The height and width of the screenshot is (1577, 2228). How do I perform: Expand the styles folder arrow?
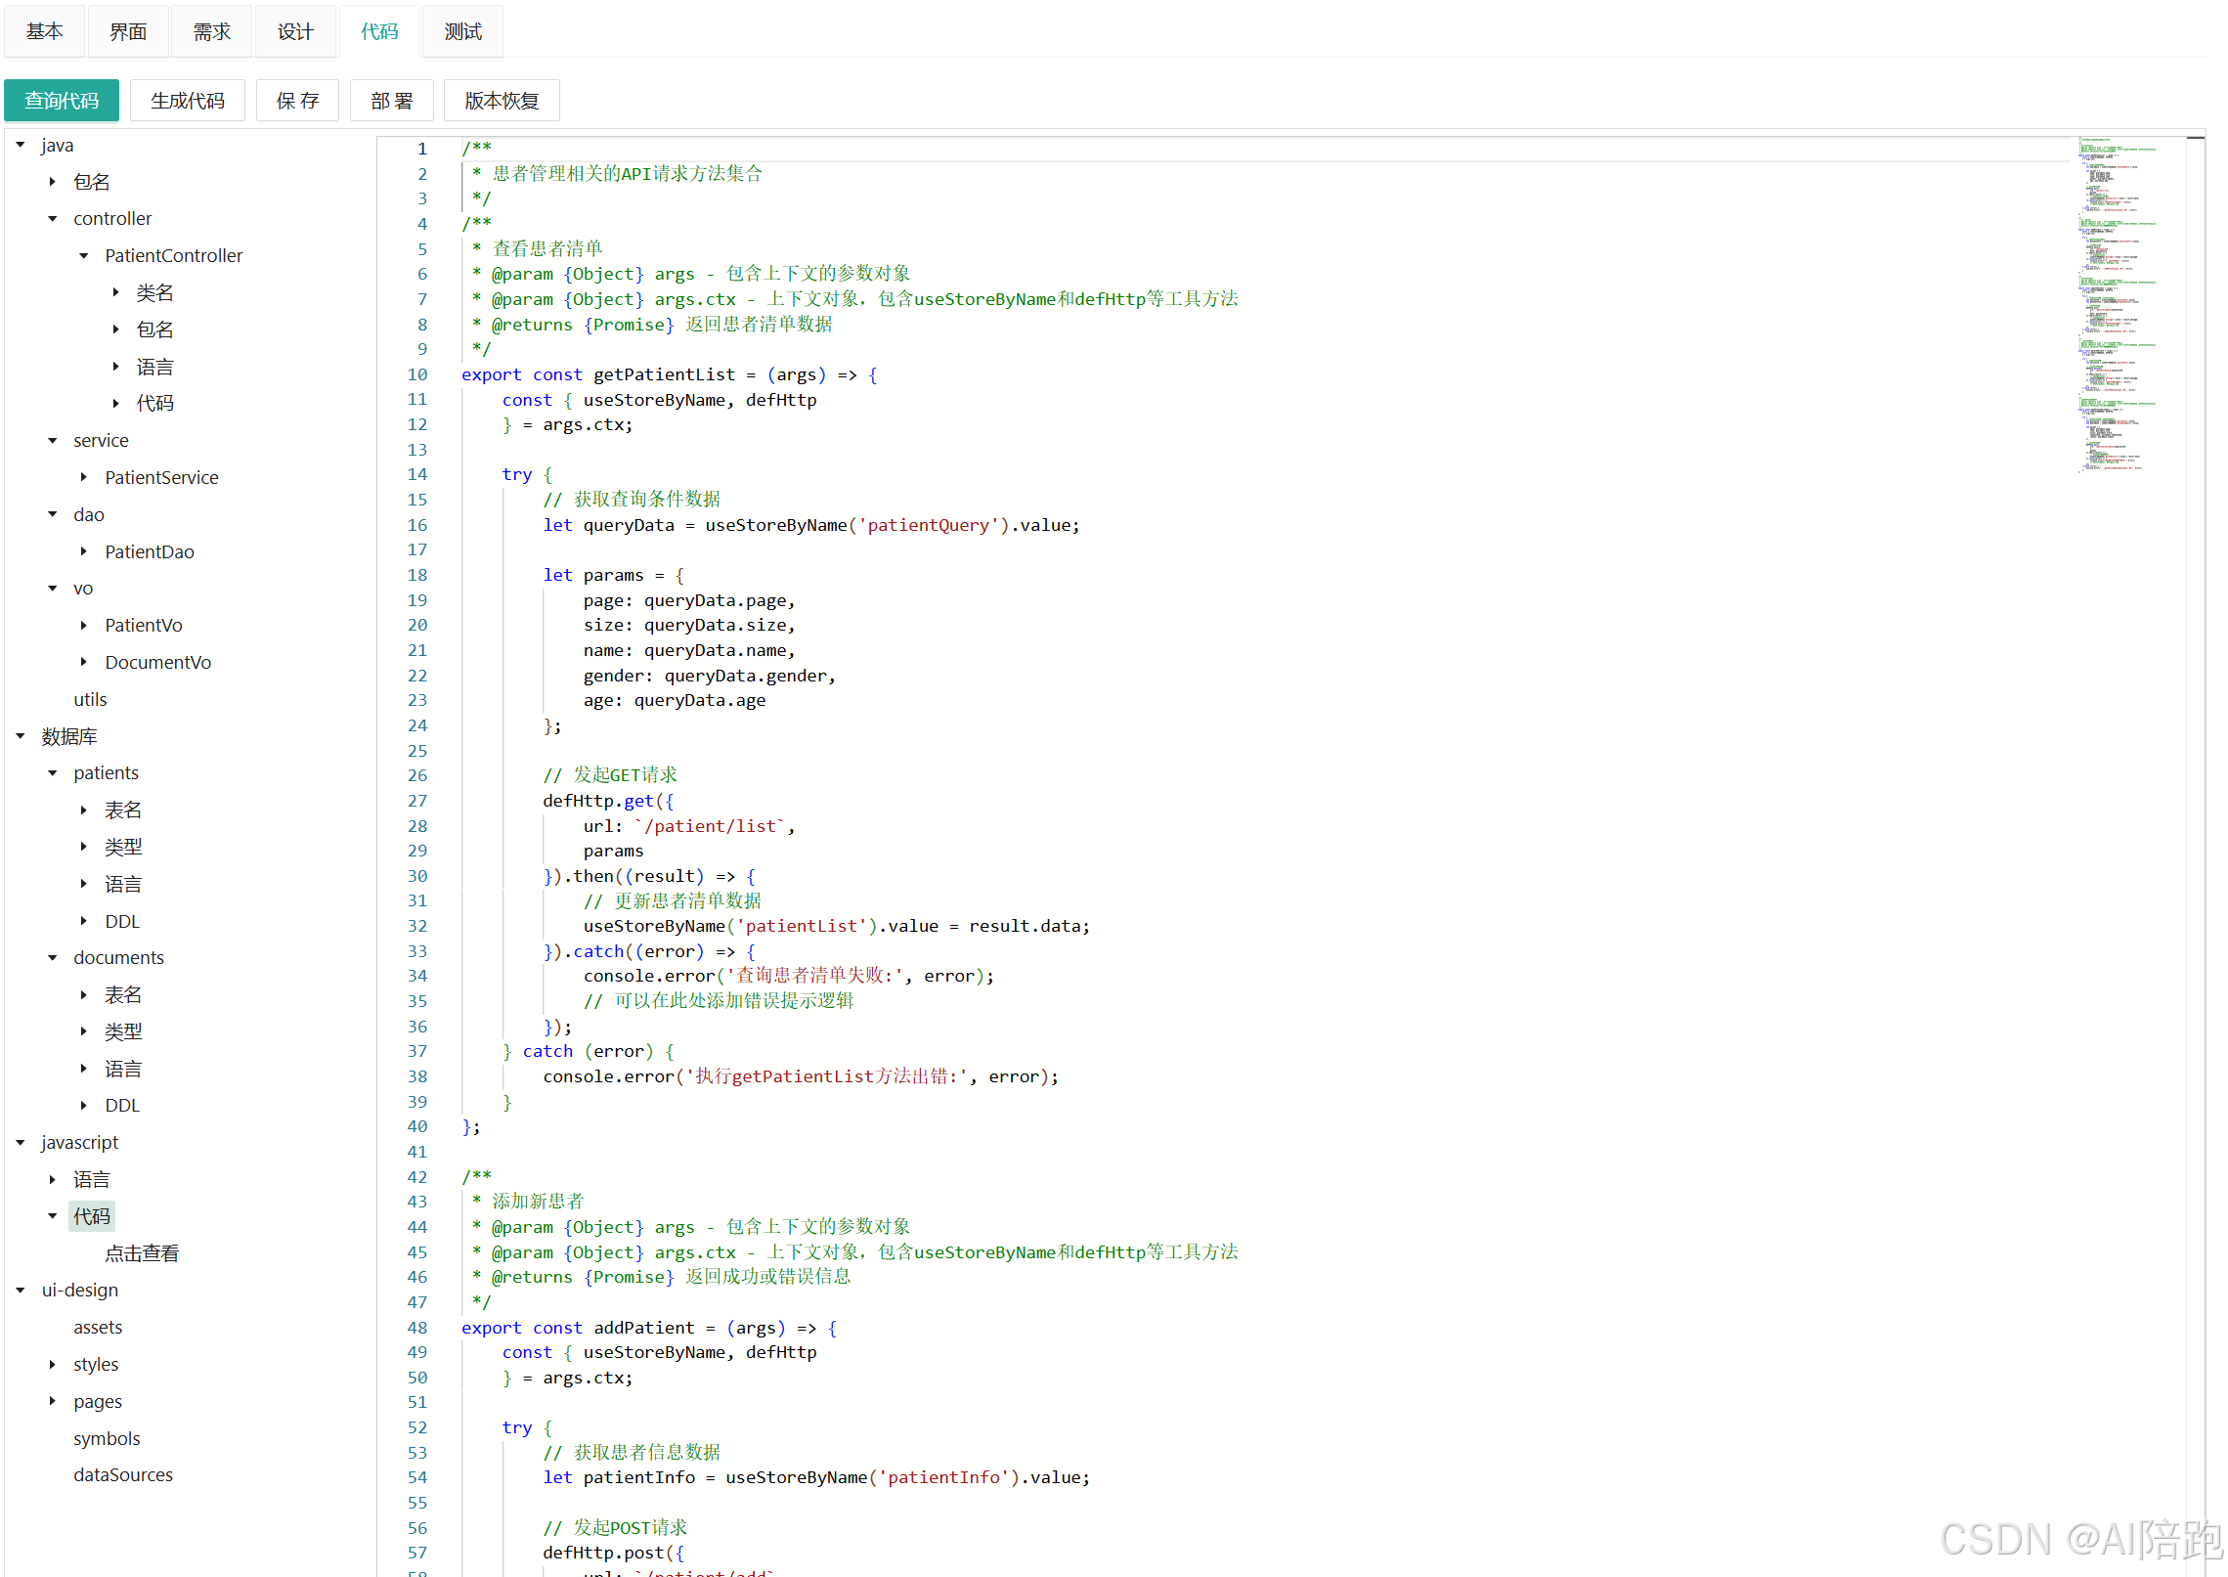pyautogui.click(x=53, y=1364)
